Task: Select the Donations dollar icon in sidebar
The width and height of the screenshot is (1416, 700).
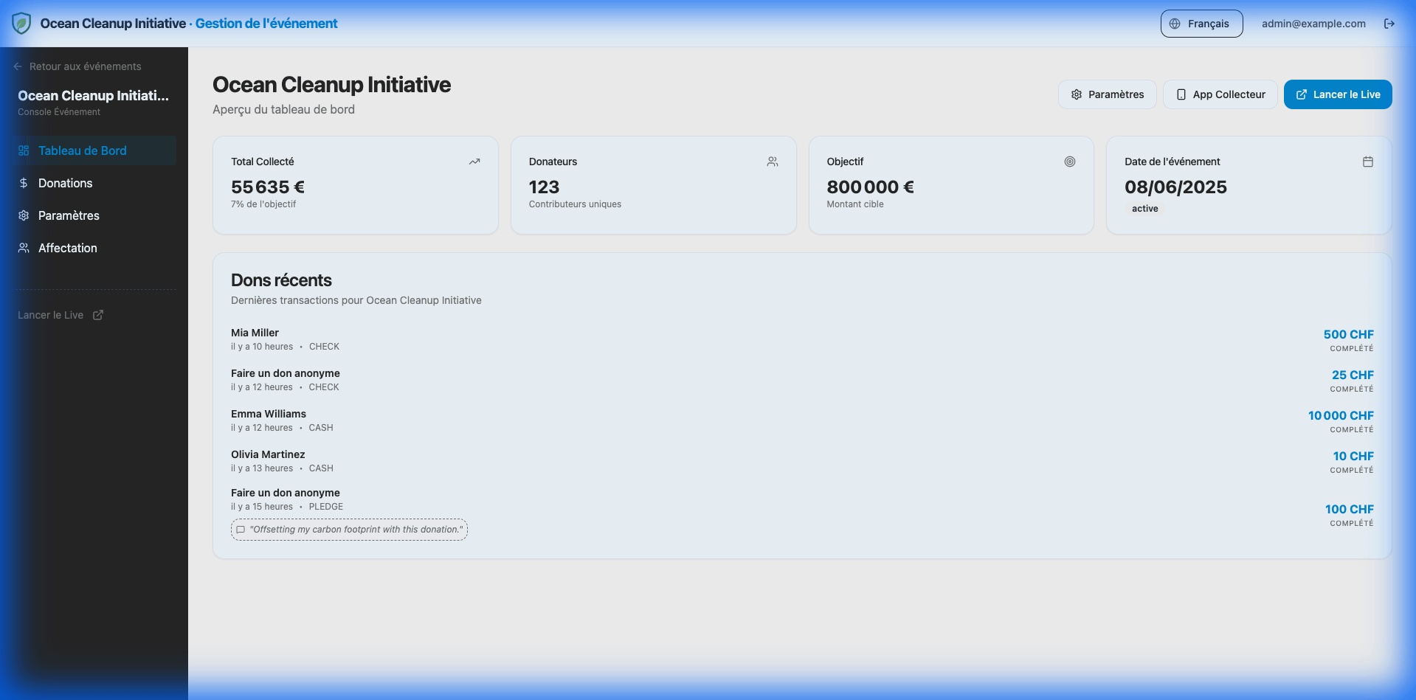Action: (x=24, y=183)
